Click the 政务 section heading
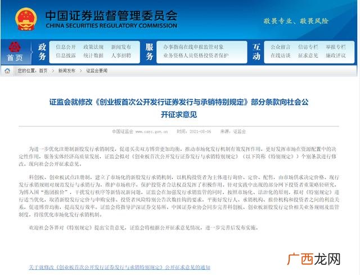 [x=42, y=52]
